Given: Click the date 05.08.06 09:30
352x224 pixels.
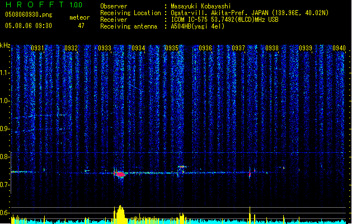Looking at the screenshot, I should (x=29, y=26).
